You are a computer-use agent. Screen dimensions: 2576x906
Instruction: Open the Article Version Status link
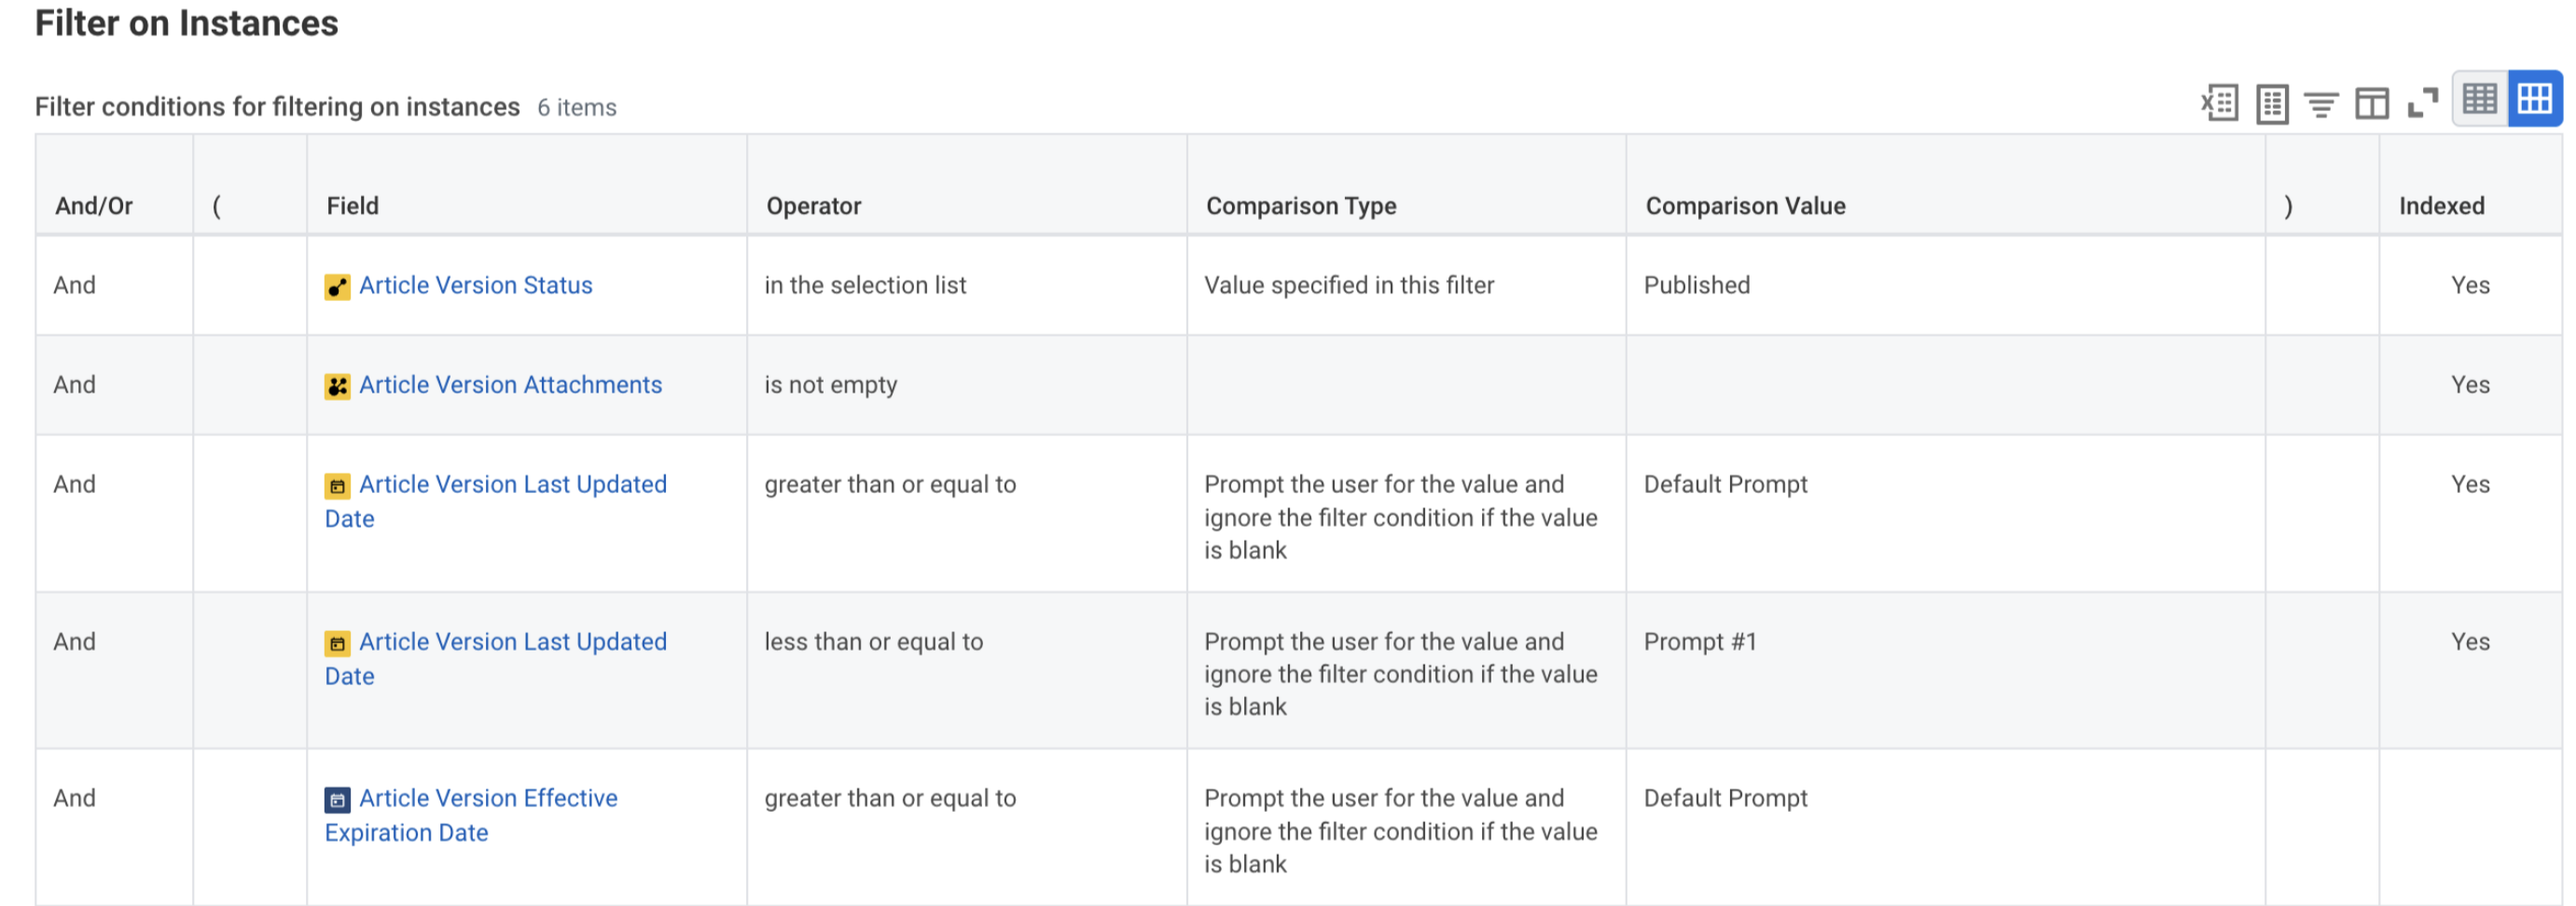[475, 285]
